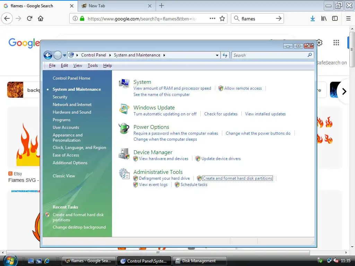Click the Windows Start orb

(10, 260)
